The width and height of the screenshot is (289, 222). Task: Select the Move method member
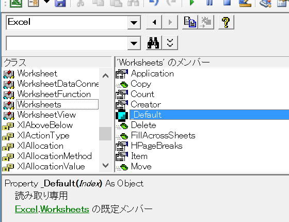tap(141, 166)
